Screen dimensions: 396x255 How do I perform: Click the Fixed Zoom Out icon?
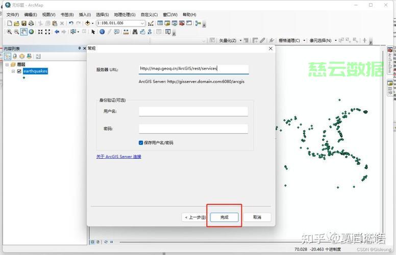[x=47, y=32]
